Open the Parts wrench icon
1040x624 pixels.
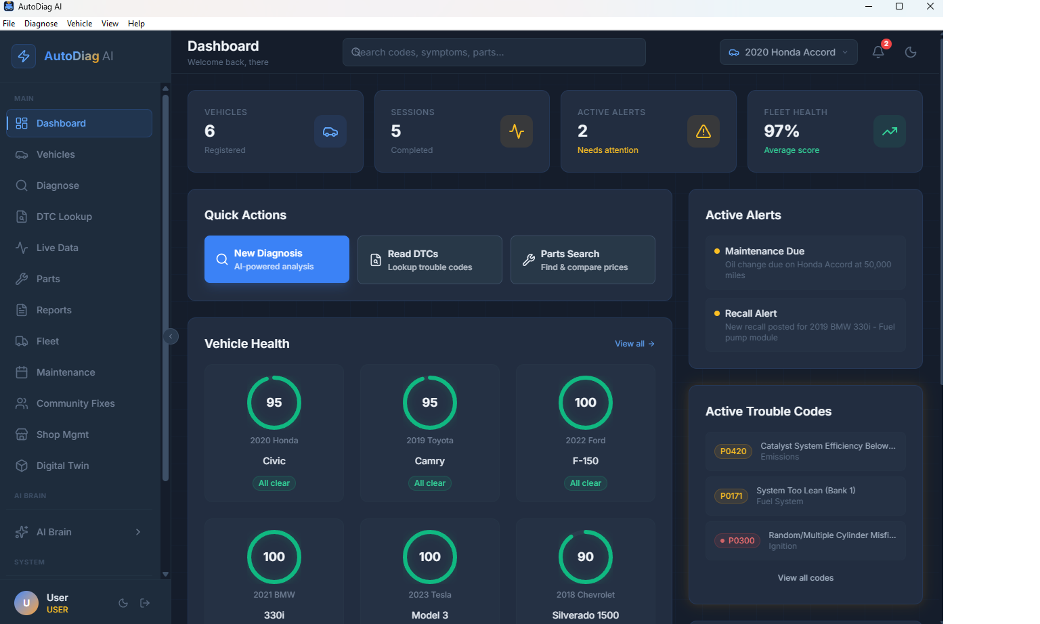click(22, 279)
